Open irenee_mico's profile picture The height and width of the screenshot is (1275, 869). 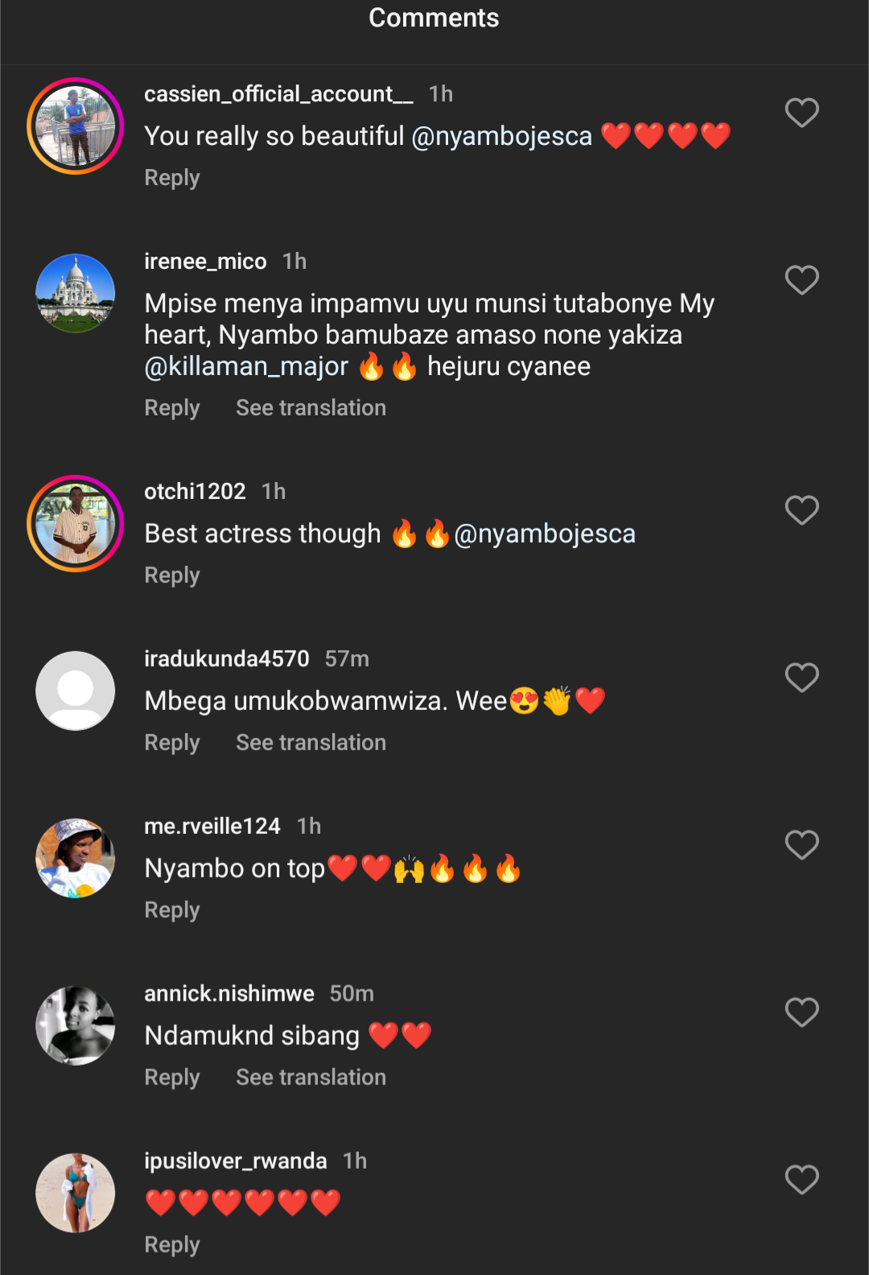tap(76, 294)
